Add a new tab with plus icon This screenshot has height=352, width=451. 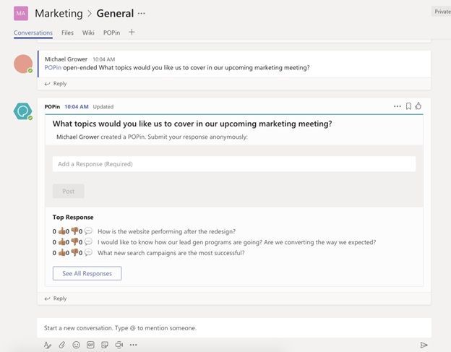[132, 33]
